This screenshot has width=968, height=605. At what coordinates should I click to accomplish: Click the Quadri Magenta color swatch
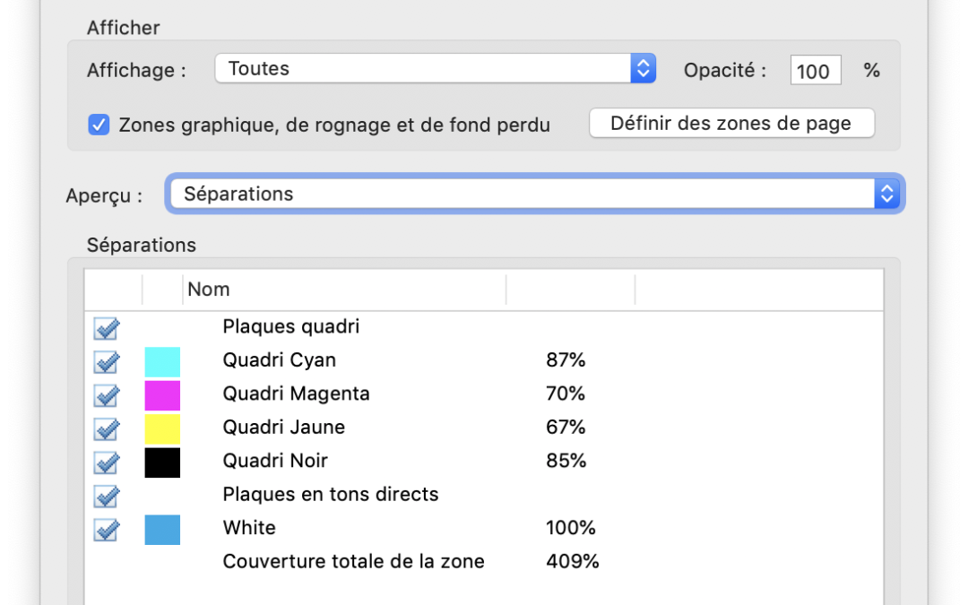(x=162, y=395)
